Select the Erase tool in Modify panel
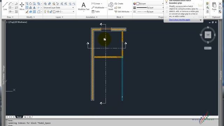The width and height of the screenshot is (224, 126). click(27, 12)
